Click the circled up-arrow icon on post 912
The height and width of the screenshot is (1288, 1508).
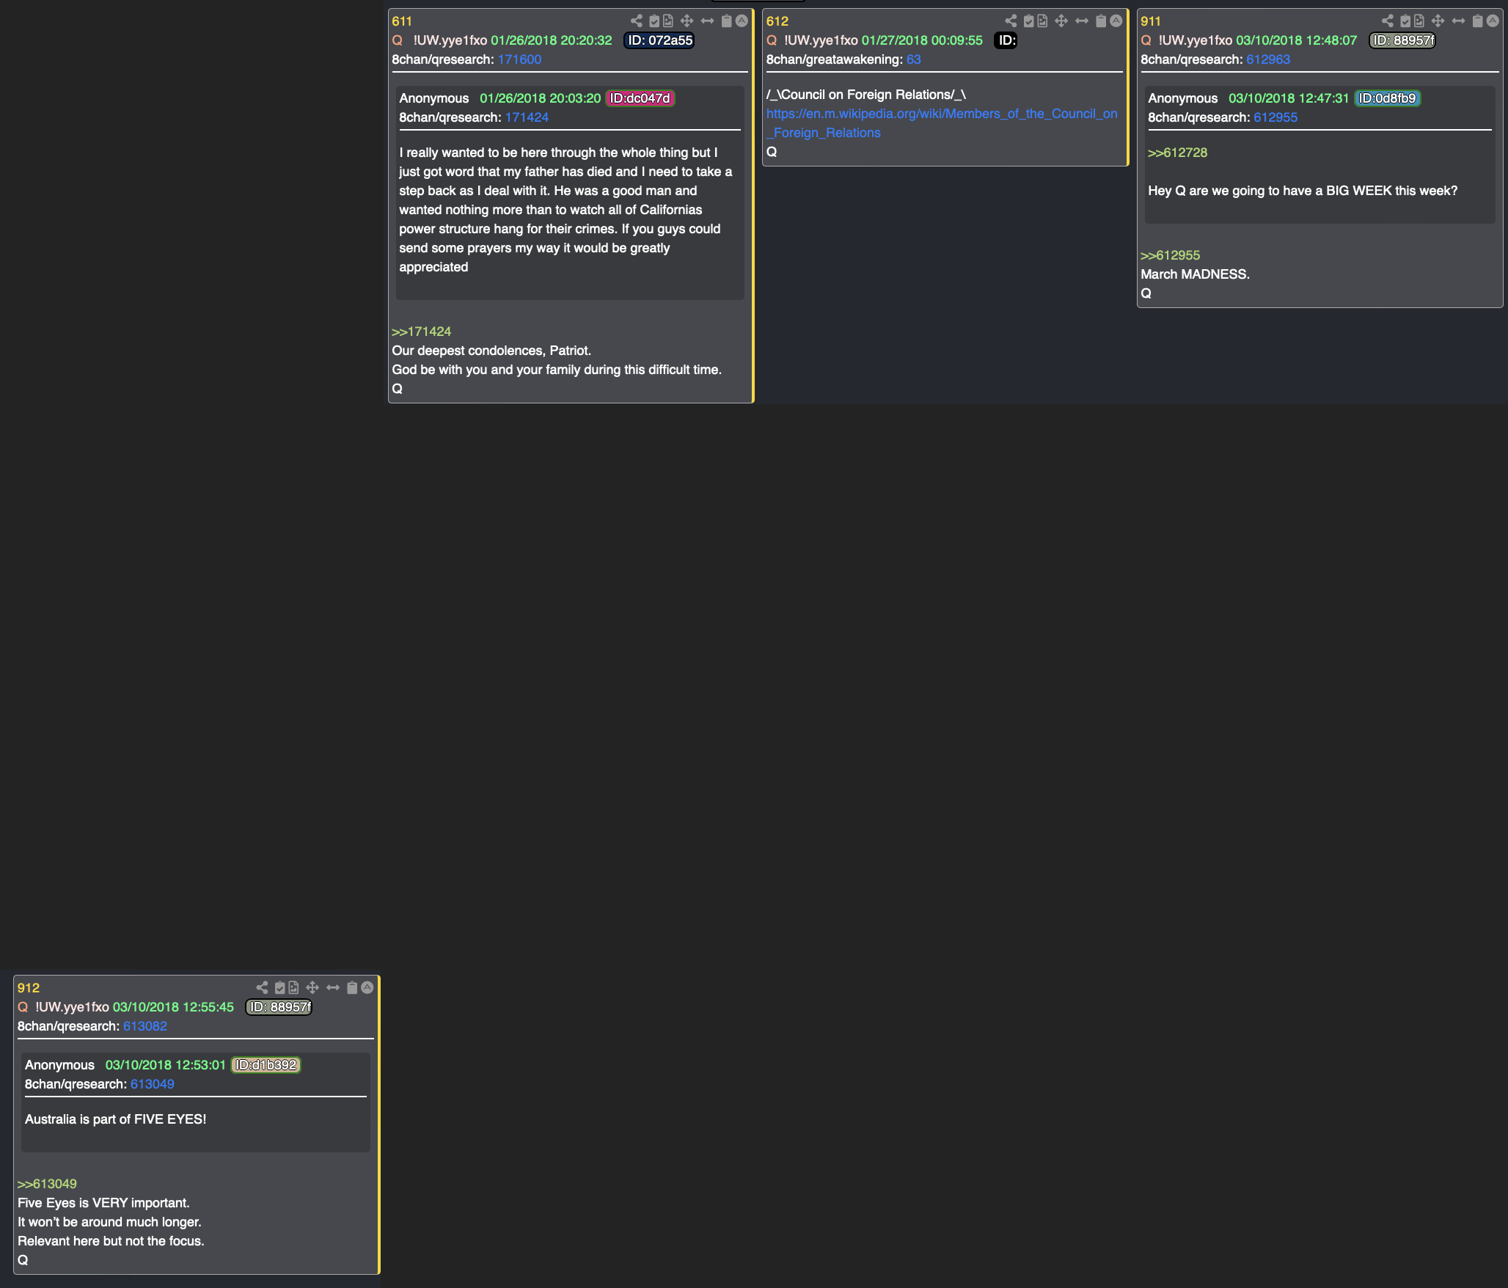tap(367, 987)
